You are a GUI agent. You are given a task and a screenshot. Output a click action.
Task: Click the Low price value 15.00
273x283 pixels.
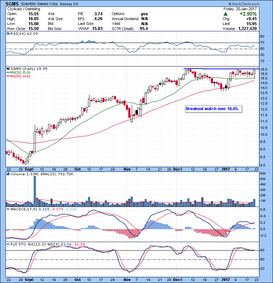pos(33,24)
